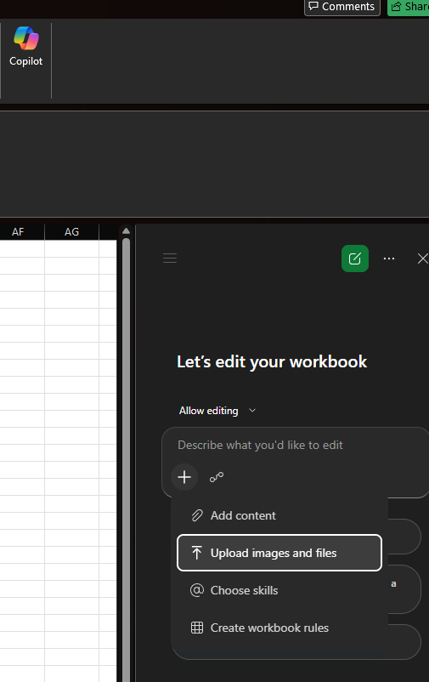
Task: Click the Comments button
Action: pos(342,7)
